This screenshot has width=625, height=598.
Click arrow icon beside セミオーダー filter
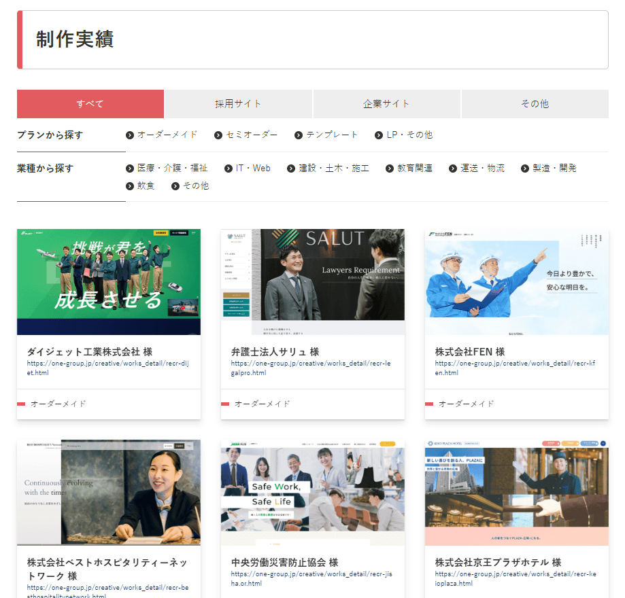pos(218,135)
